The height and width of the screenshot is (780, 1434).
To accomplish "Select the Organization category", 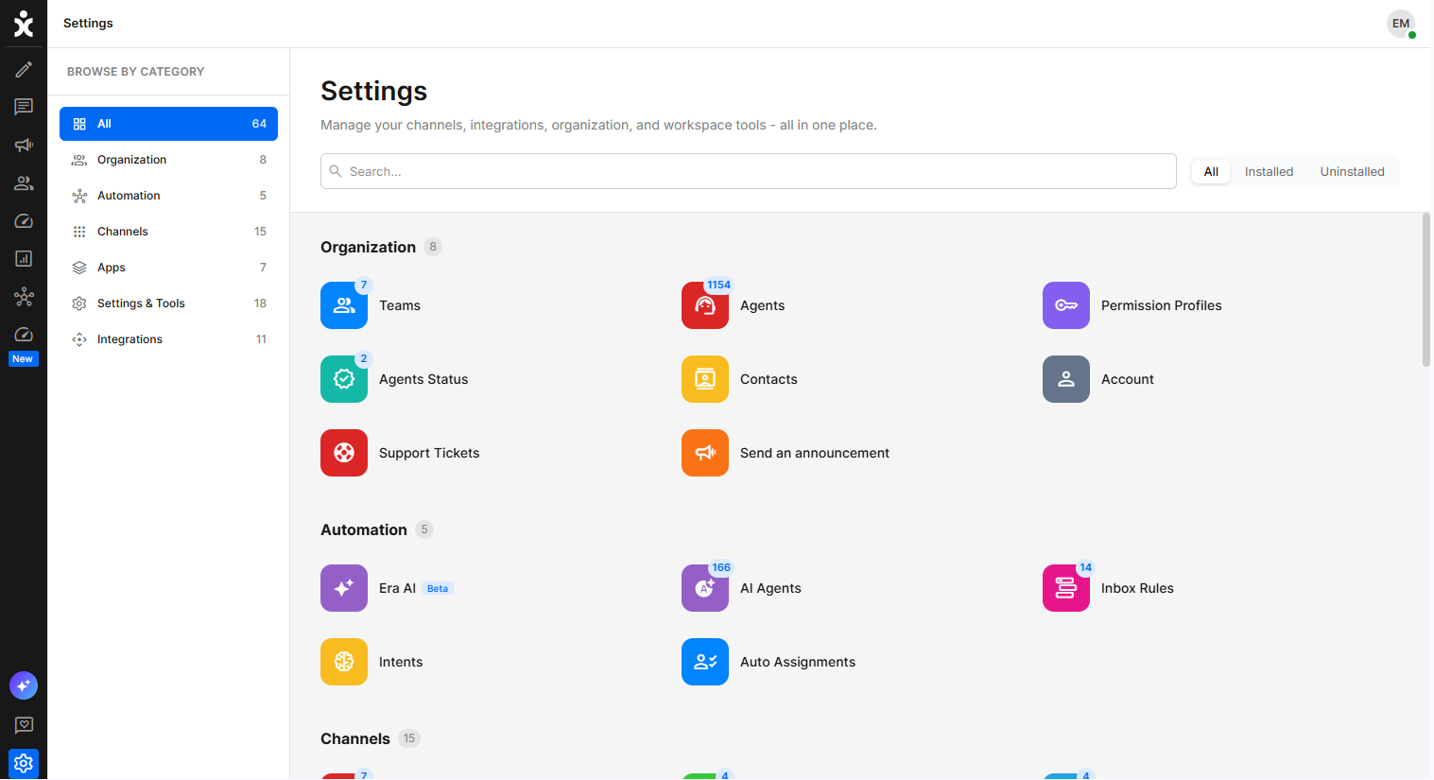I will point(168,160).
